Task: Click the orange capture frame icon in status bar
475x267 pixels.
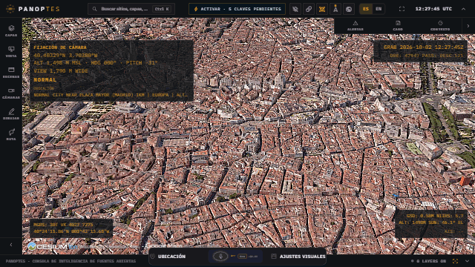Action: click(x=455, y=261)
